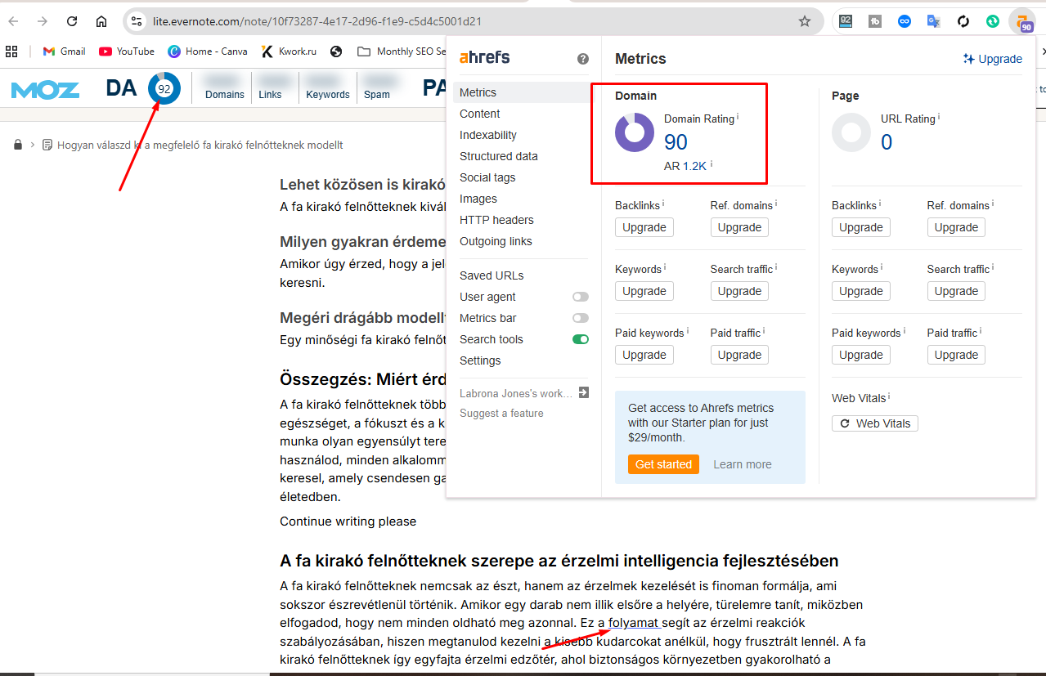This screenshot has height=676, width=1046.
Task: Open the Ahrefs extension help icon
Action: point(582,58)
